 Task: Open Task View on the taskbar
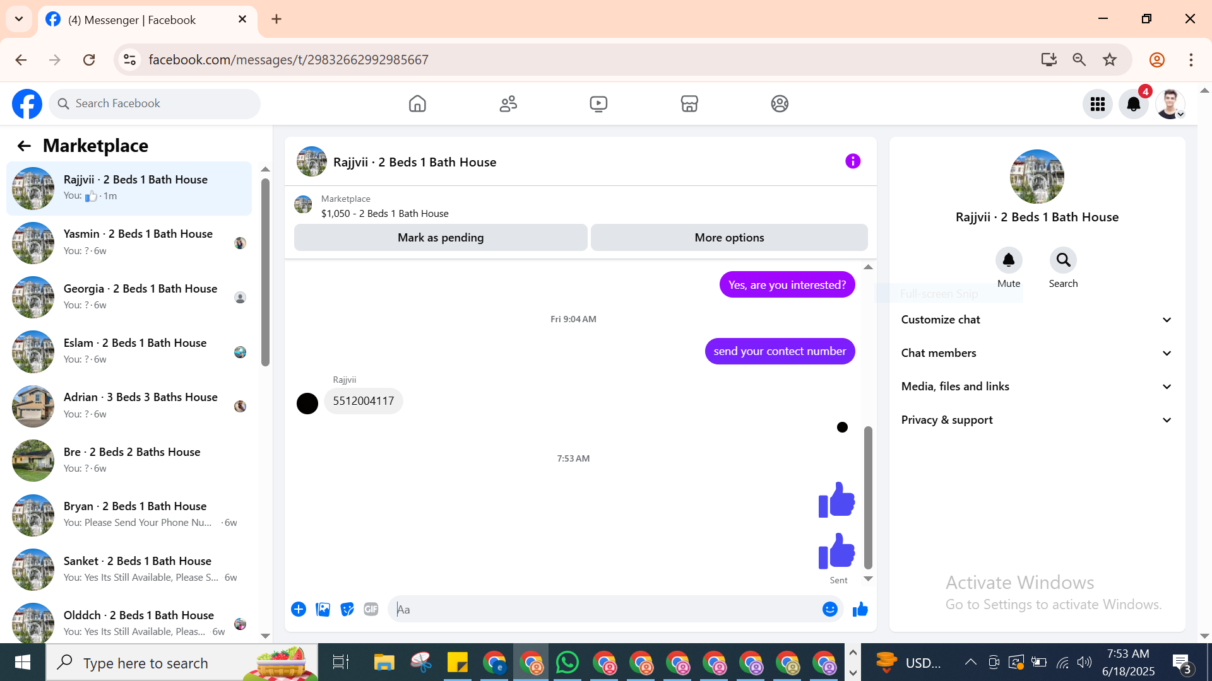[341, 663]
